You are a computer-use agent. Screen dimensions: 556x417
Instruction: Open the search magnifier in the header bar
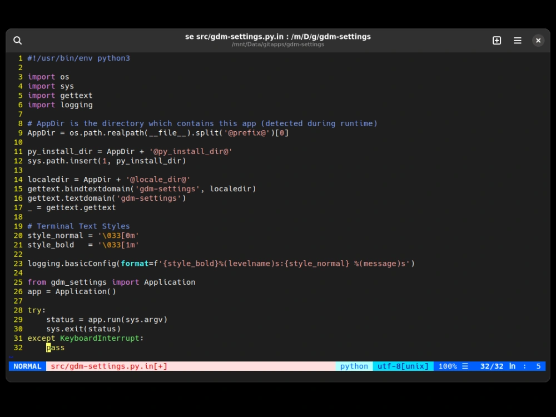[x=17, y=40]
